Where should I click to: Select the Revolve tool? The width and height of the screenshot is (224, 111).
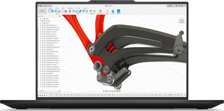(x=56, y=11)
